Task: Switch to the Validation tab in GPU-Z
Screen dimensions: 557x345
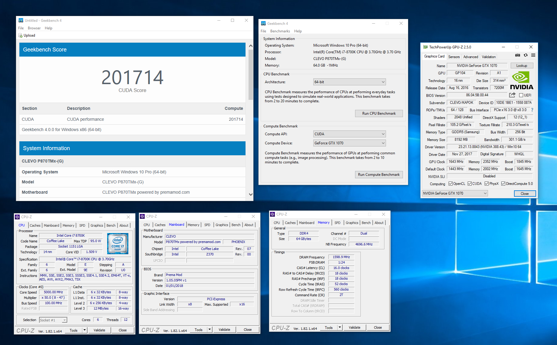Action: (x=489, y=57)
